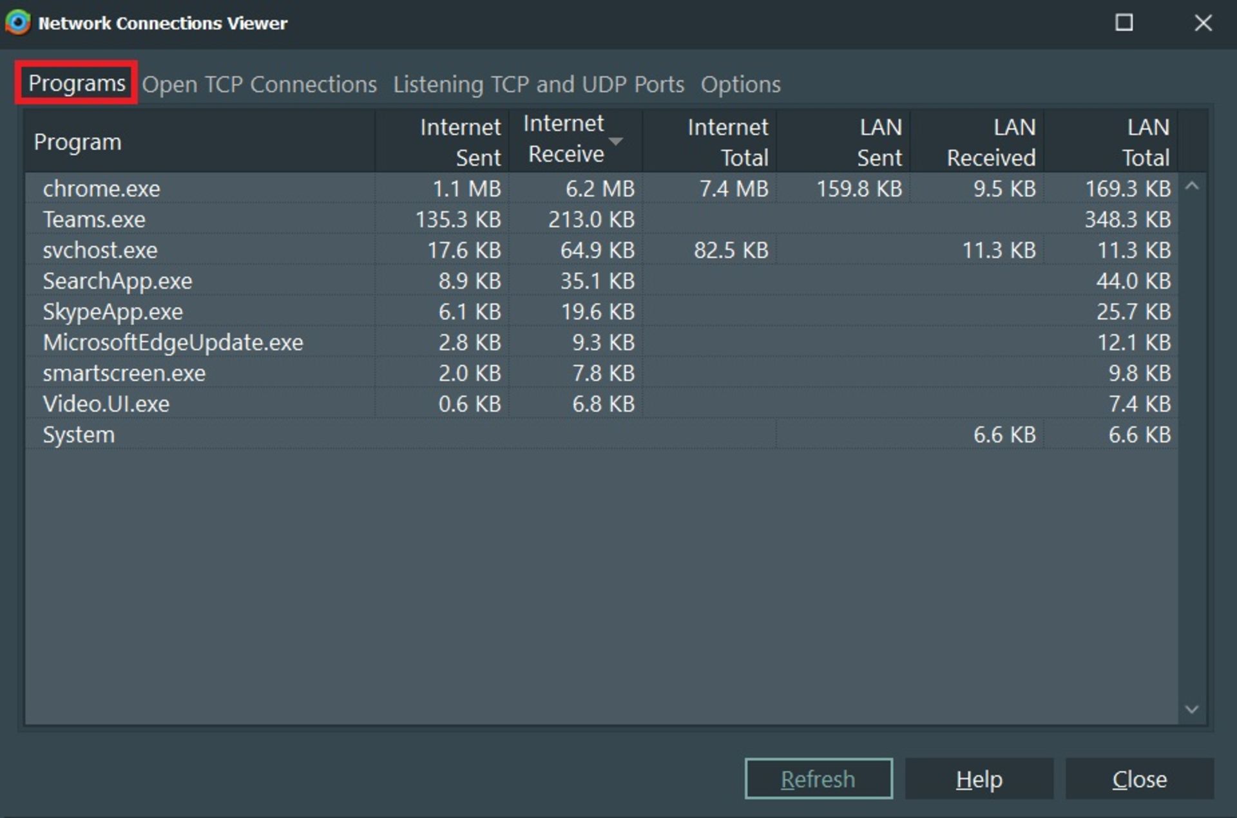
Task: Select the Video.UI.exe row
Action: click(602, 404)
